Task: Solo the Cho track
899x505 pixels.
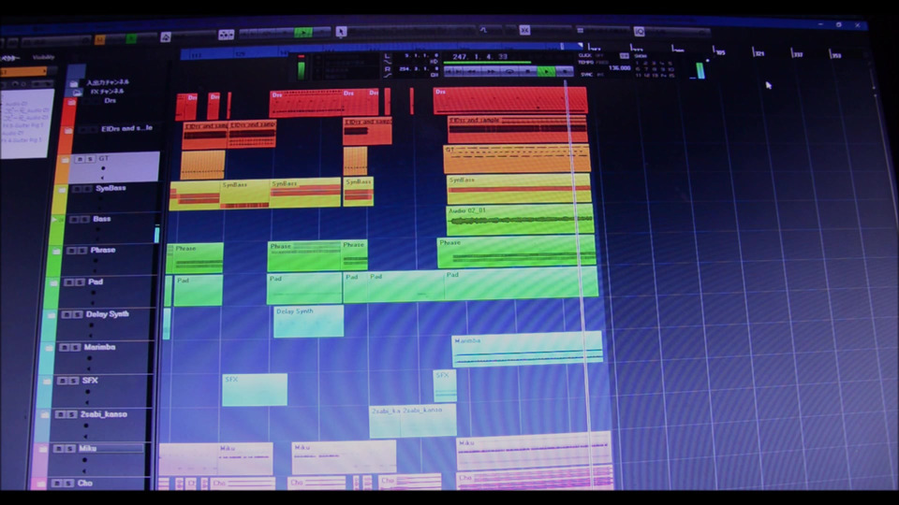Action: (x=67, y=483)
